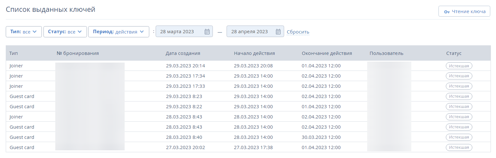This screenshot has height=158, width=496.
Task: Click the 28 марта 2023 date field
Action: [184, 32]
